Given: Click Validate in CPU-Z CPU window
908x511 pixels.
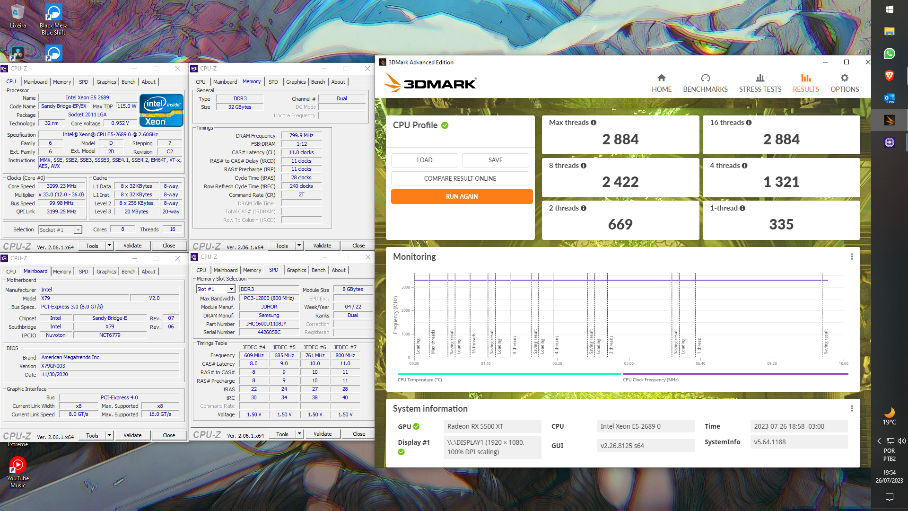Looking at the screenshot, I should click(132, 246).
